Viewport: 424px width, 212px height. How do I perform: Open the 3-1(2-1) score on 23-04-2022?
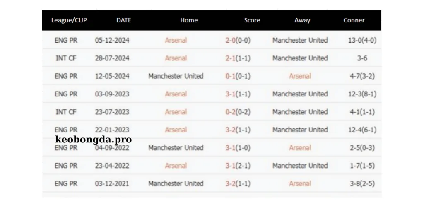pyautogui.click(x=238, y=166)
